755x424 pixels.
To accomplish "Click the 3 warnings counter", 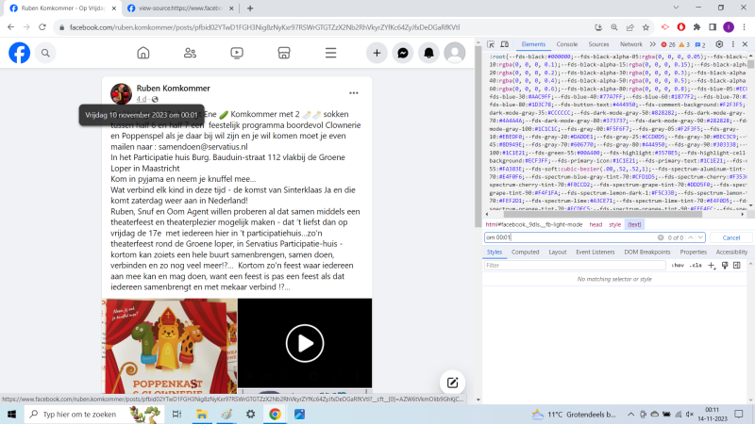I will click(684, 44).
